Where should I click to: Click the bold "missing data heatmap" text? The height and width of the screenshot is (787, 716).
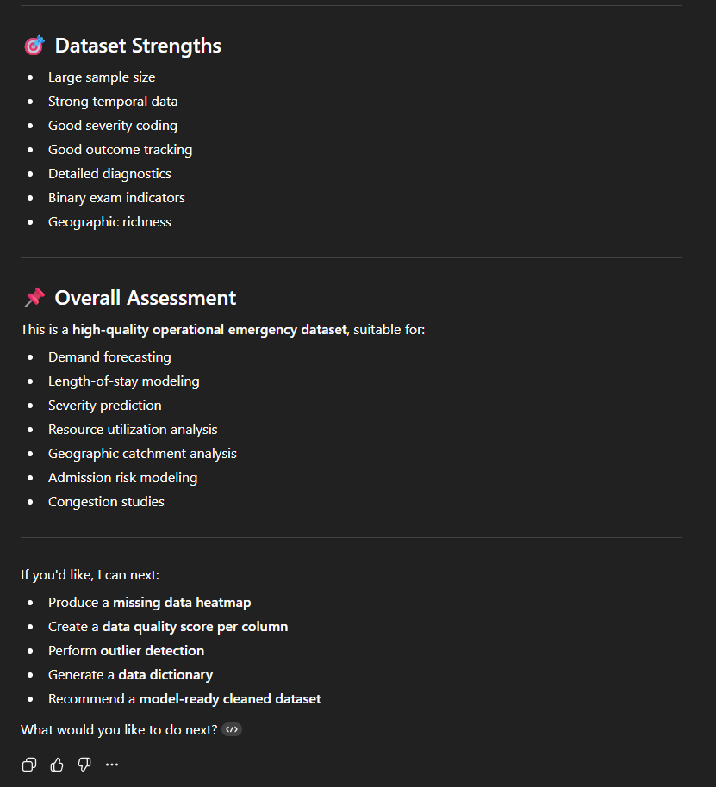tap(182, 603)
